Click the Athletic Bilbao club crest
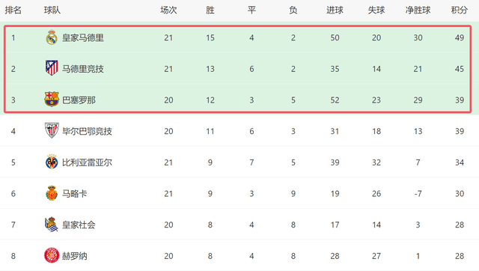 pos(52,130)
